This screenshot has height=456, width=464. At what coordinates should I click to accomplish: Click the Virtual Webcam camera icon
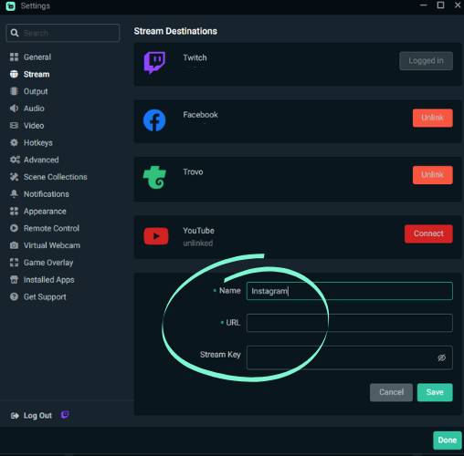click(x=14, y=245)
